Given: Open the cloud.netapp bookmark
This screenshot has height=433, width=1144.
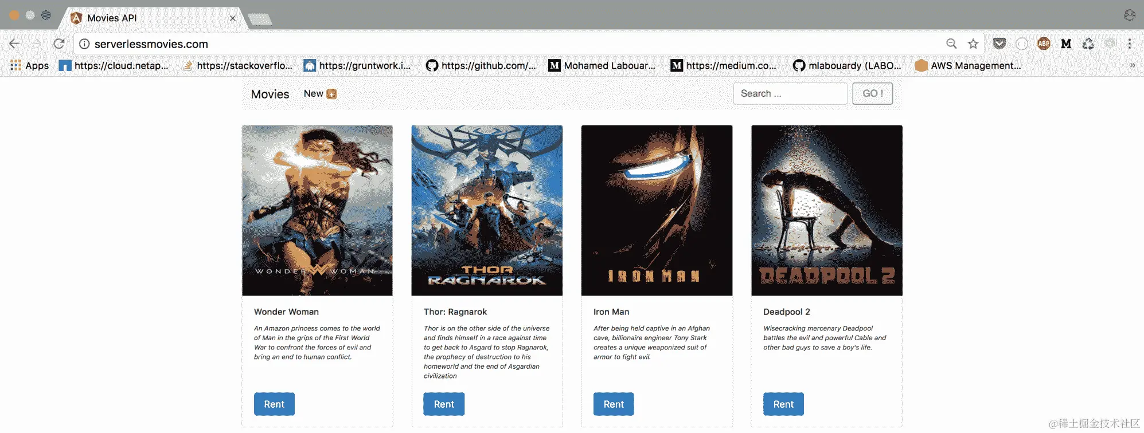Looking at the screenshot, I should pos(114,65).
